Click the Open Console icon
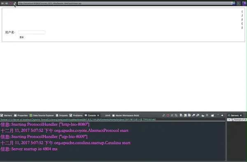The image size is (247, 162). click(212, 115)
